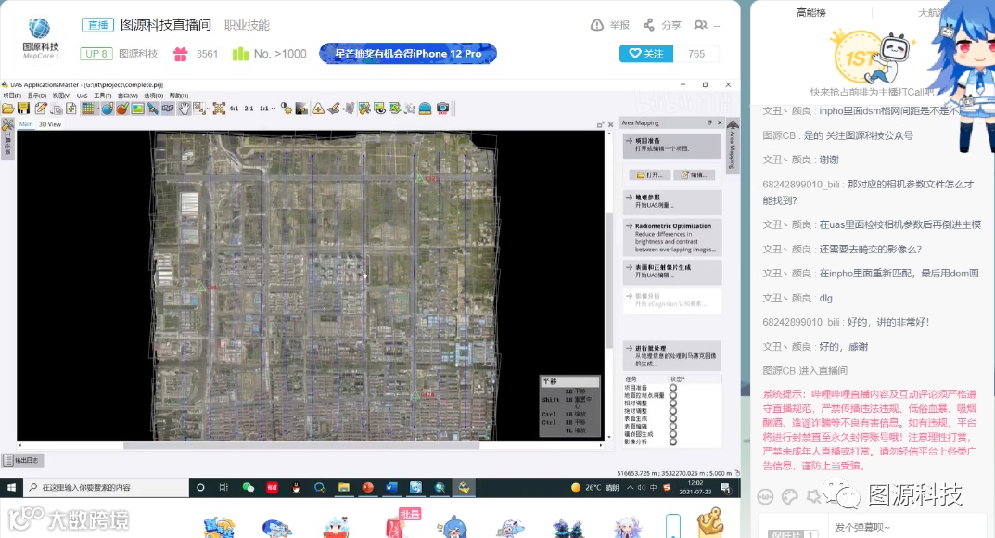
Task: Open the 项目(P) menu
Action: click(x=12, y=96)
